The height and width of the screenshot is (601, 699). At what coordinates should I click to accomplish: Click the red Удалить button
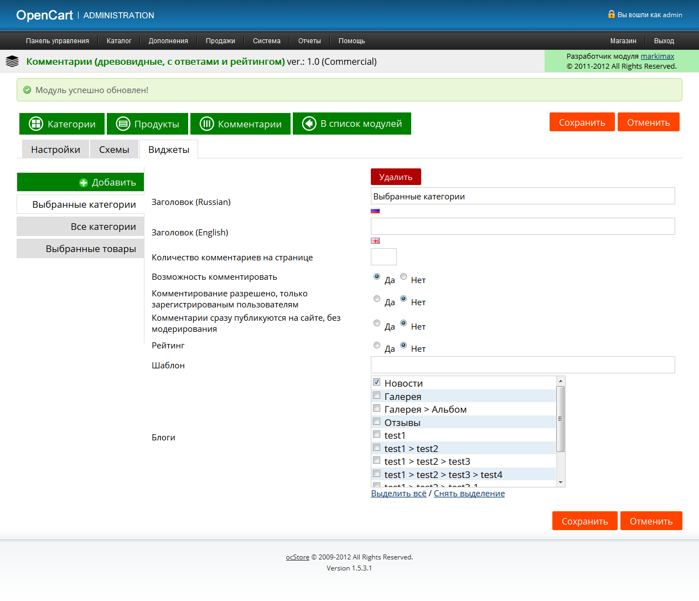point(396,177)
